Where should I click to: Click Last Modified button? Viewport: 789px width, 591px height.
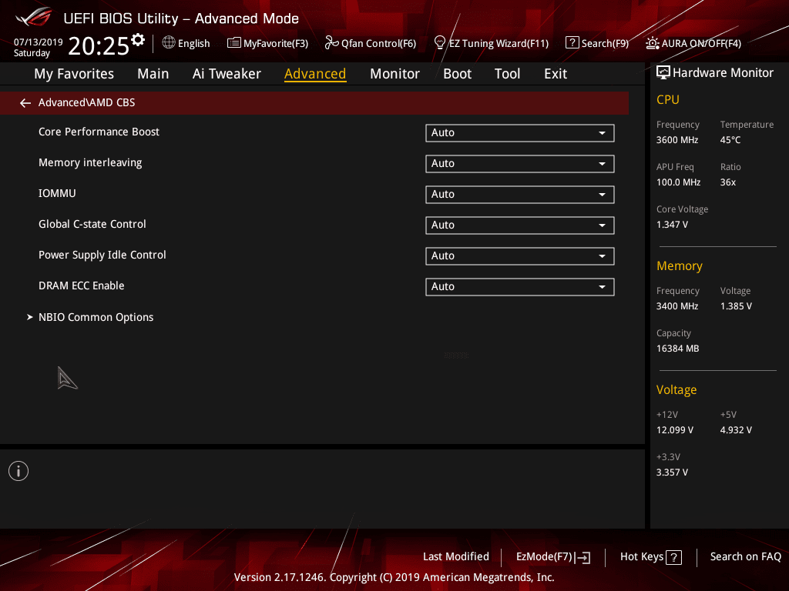pos(456,557)
